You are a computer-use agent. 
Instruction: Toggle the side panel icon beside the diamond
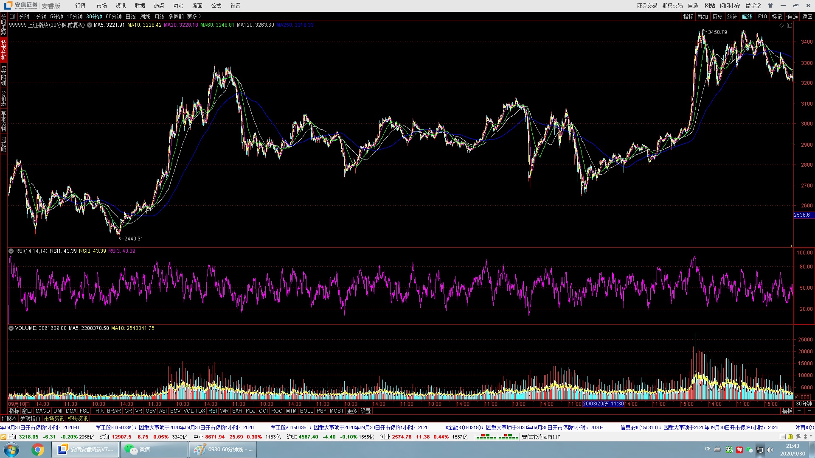coord(790,25)
